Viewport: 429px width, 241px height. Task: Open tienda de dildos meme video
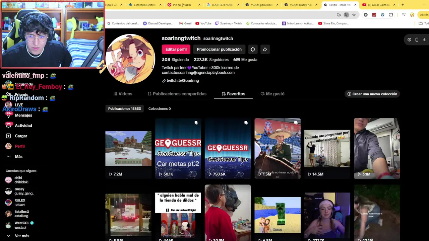(178, 213)
